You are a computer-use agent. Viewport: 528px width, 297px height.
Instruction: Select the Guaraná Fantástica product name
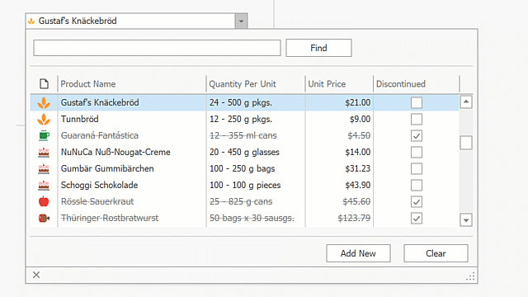[x=100, y=135]
